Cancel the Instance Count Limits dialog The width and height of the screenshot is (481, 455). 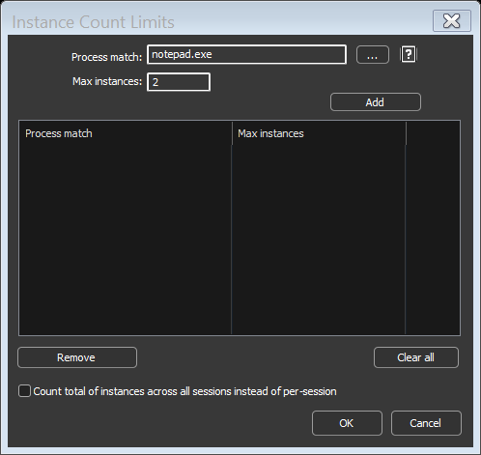click(426, 423)
